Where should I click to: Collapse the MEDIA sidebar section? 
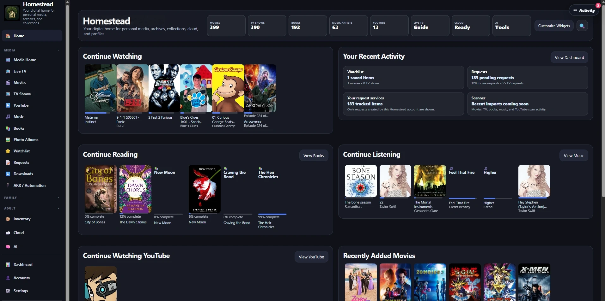[32, 50]
